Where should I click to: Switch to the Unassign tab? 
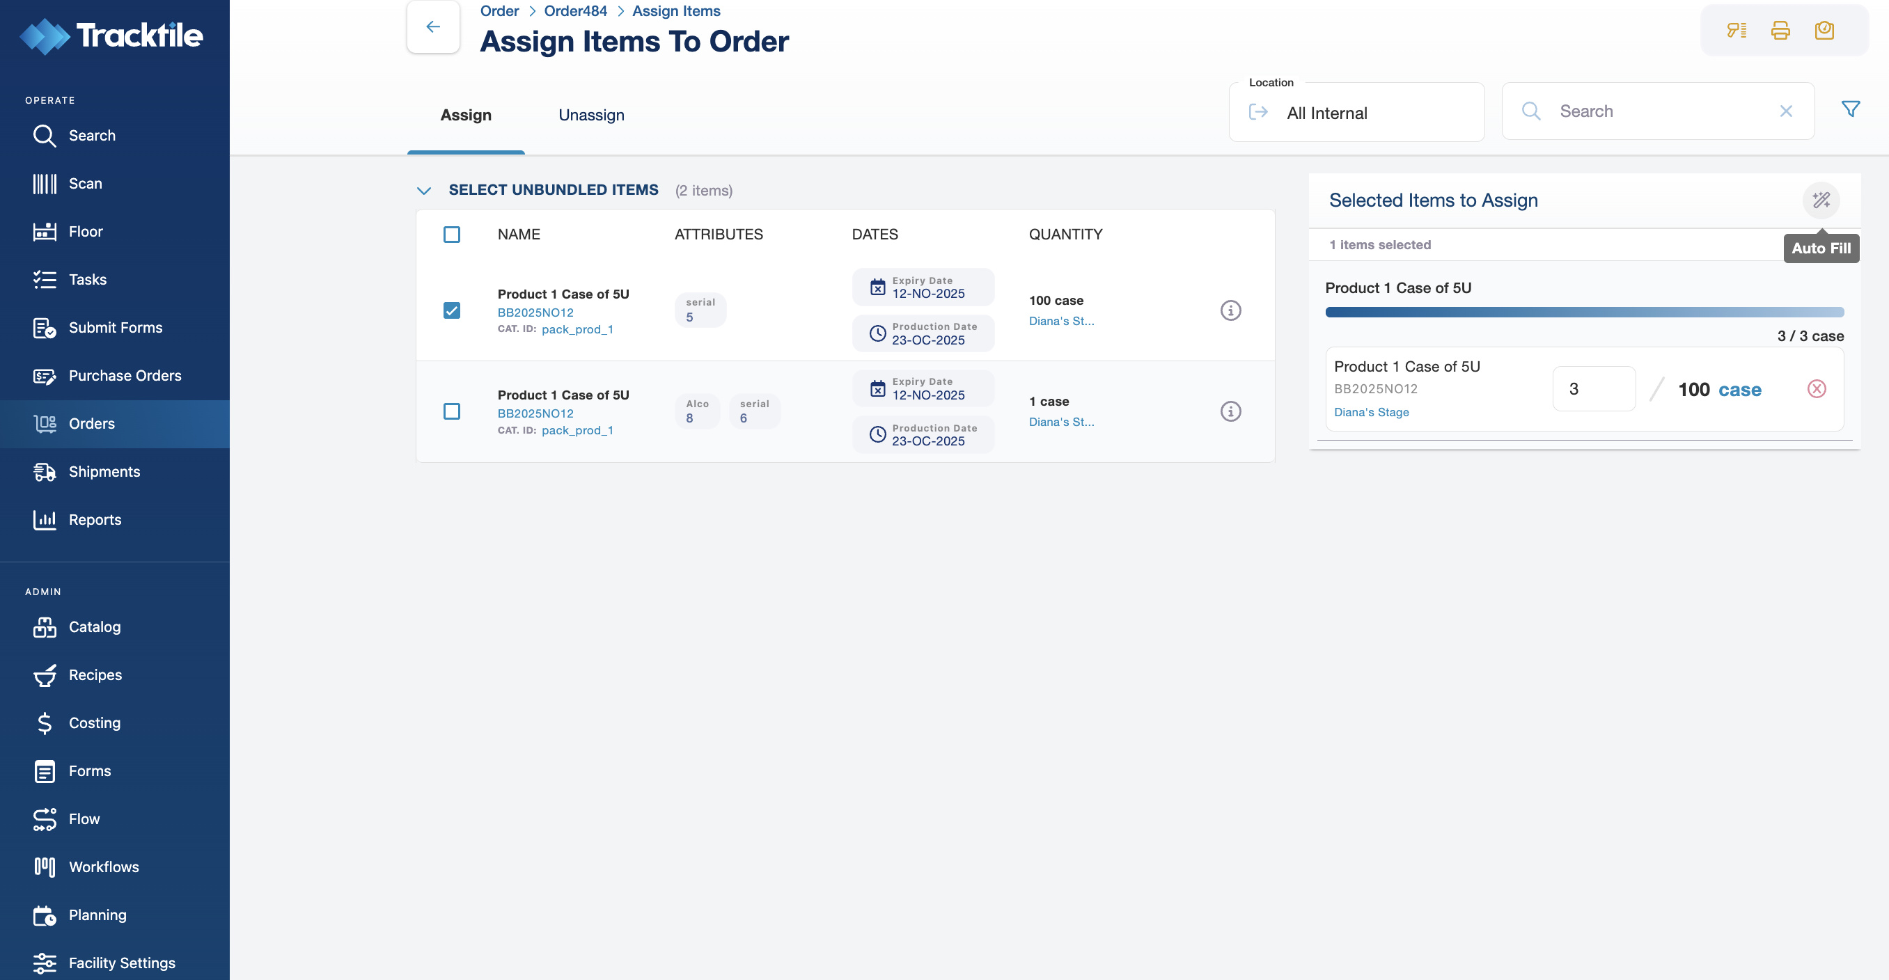click(x=591, y=115)
